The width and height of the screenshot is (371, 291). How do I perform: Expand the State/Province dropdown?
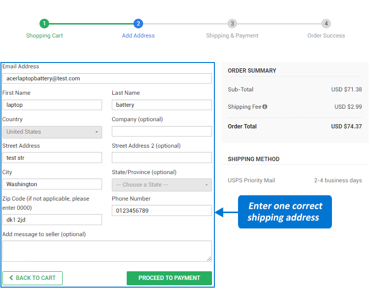pyautogui.click(x=161, y=185)
